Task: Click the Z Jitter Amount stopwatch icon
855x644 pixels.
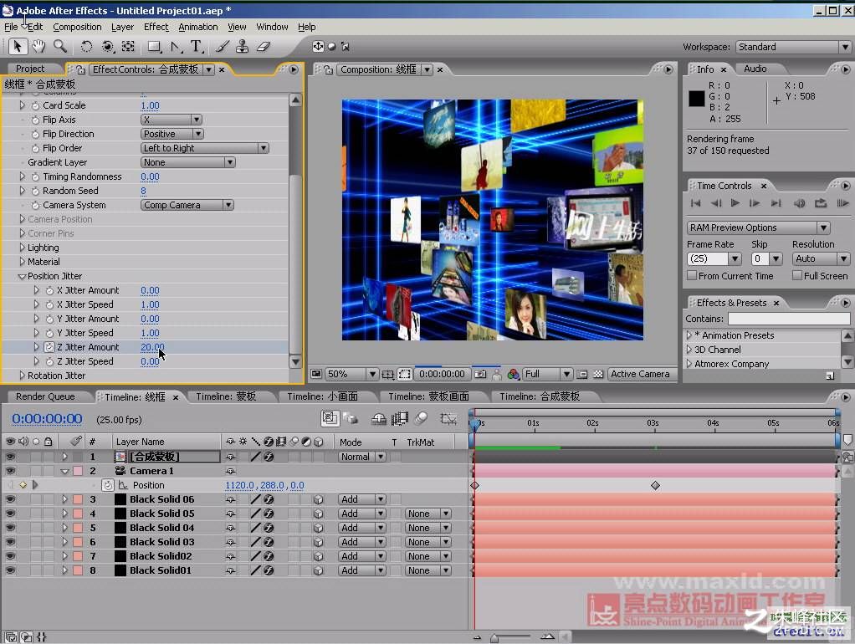Action: coord(49,347)
